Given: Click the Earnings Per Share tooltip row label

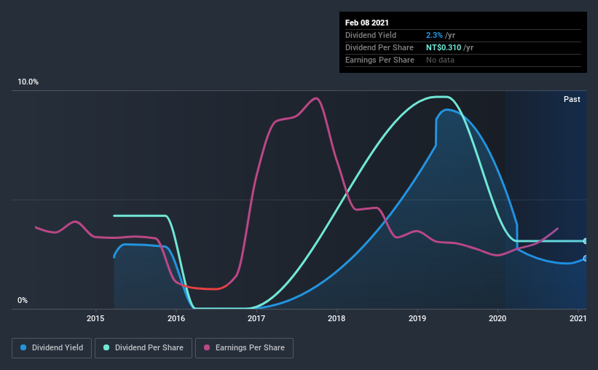Looking at the screenshot, I should click(x=379, y=60).
